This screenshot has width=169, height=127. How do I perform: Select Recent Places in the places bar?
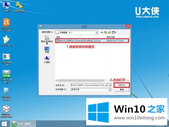click(47, 40)
